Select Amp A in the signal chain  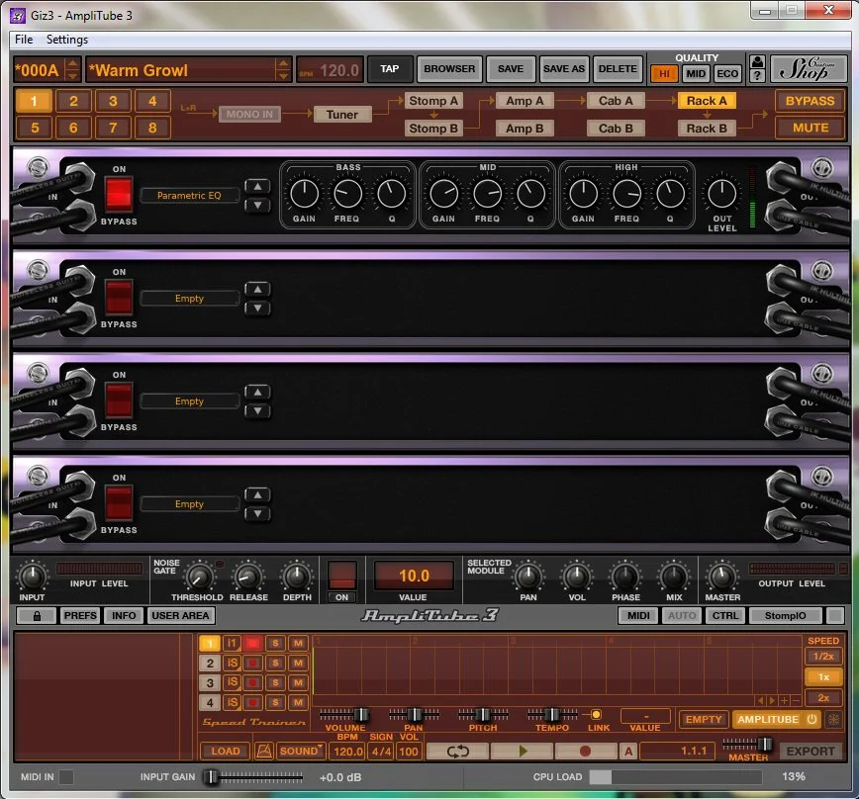click(x=525, y=101)
